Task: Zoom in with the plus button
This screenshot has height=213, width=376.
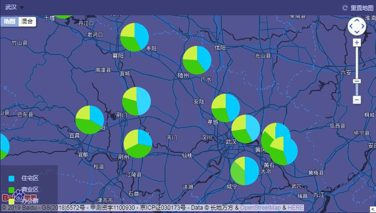Action: click(357, 43)
